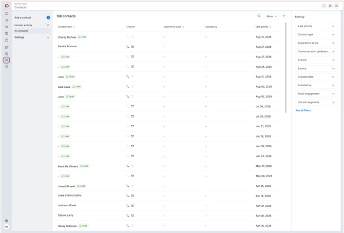The image size is (344, 233).
Task: Click the phone icon in Casey Robinson row
Action: 128,225
